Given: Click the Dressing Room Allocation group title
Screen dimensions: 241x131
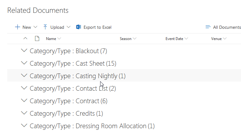Looking at the screenshot, I should click(x=92, y=126).
